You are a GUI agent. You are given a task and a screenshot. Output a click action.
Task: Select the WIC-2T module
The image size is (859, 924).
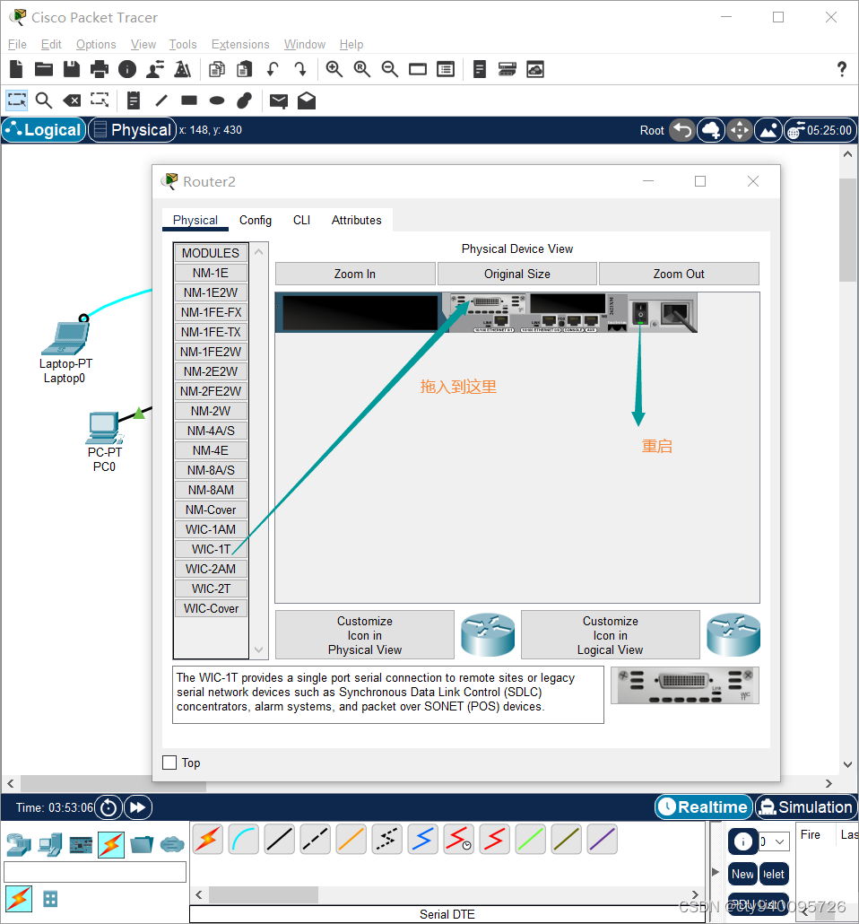click(x=211, y=588)
